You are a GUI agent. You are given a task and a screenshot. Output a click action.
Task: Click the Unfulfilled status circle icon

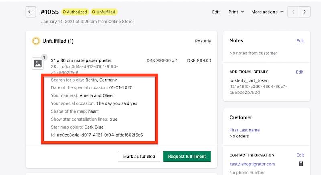(36, 41)
